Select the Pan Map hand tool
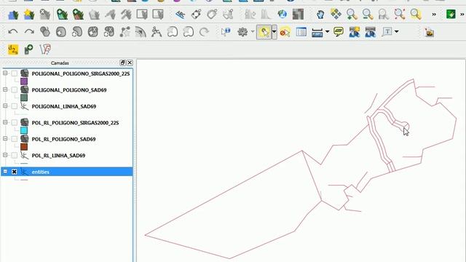 point(320,15)
